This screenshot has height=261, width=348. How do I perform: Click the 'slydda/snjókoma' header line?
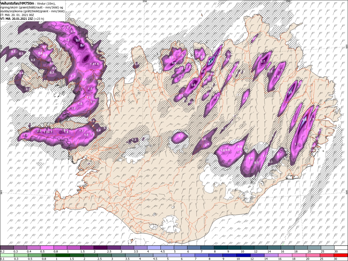pyautogui.click(x=32, y=11)
